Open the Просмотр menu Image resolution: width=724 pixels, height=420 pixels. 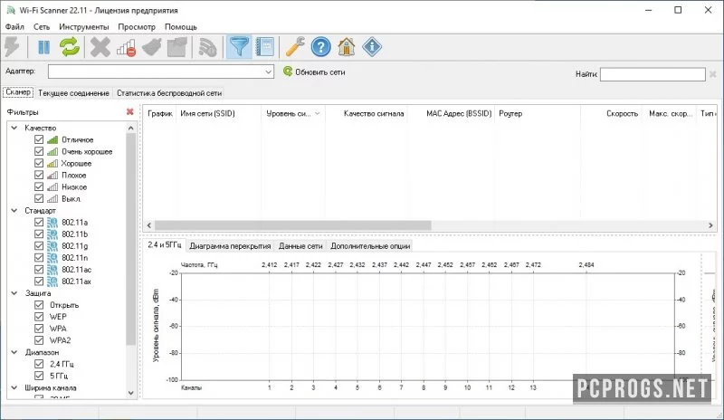(x=137, y=27)
